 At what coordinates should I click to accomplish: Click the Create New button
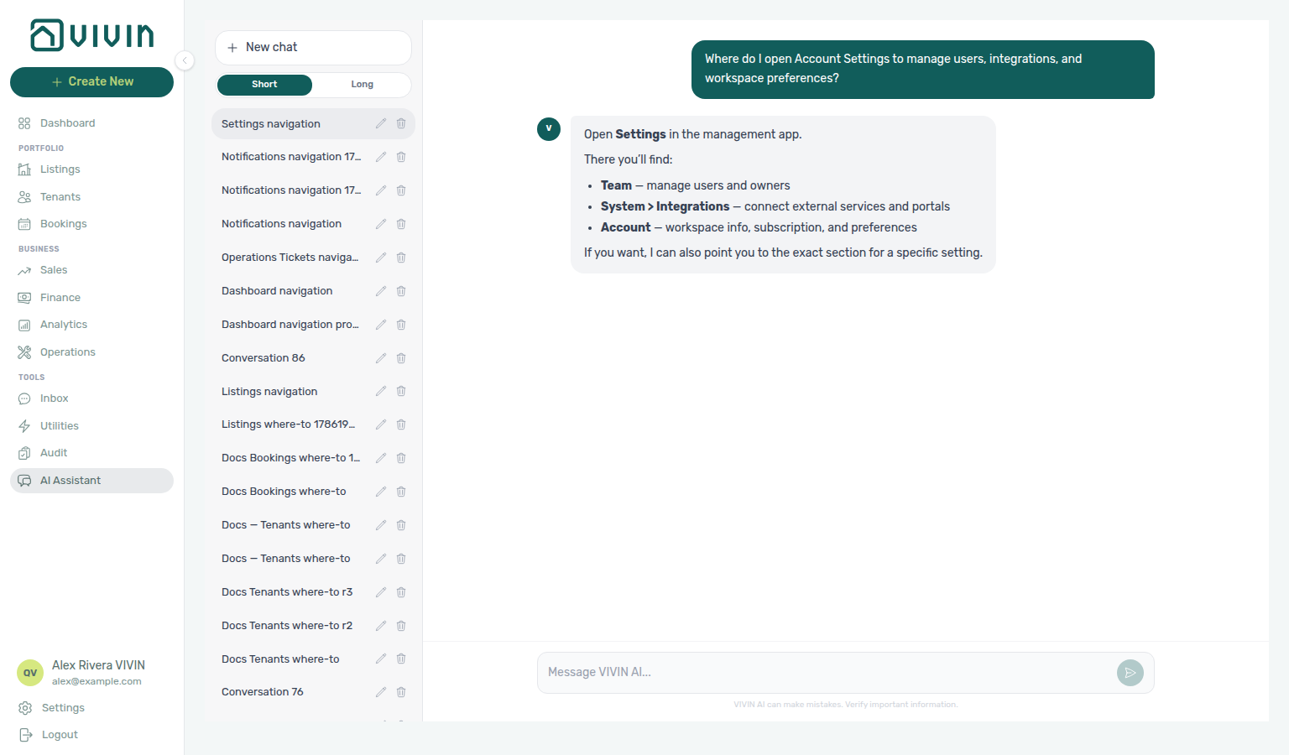tap(91, 81)
